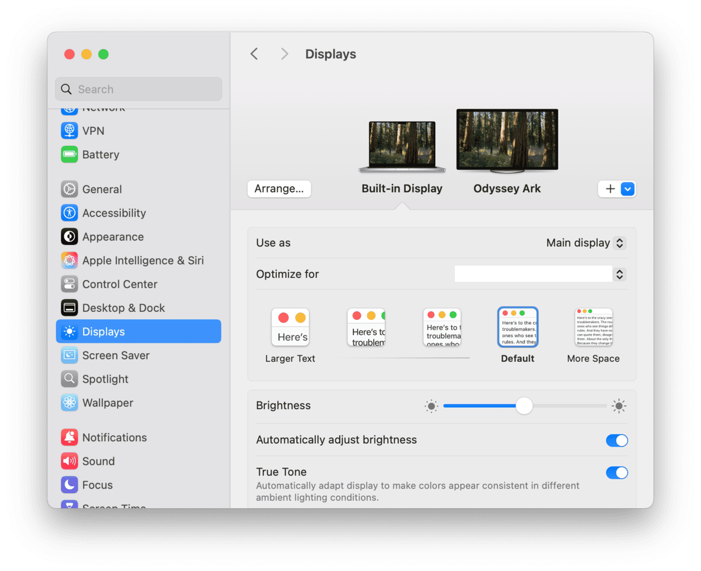This screenshot has height=571, width=701.
Task: Click the Focus moon icon
Action: click(69, 485)
